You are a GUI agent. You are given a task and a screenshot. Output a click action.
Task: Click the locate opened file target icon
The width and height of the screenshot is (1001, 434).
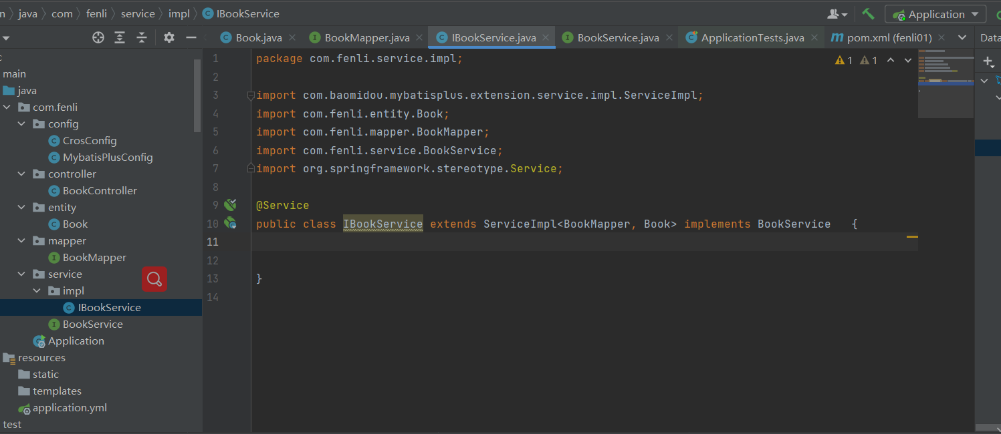pos(98,37)
